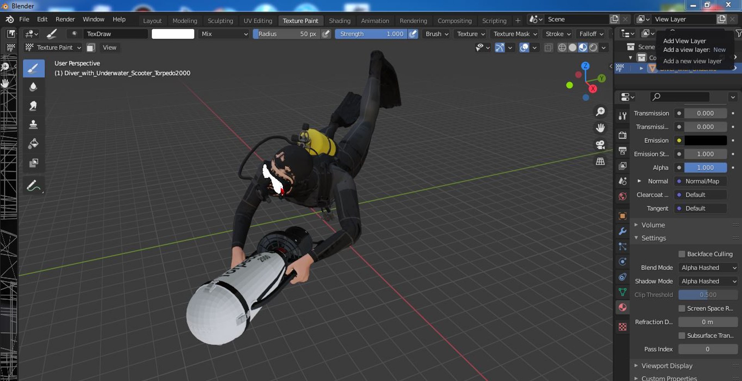The image size is (742, 381).
Task: Open the Scene properties tab
Action: click(622, 181)
